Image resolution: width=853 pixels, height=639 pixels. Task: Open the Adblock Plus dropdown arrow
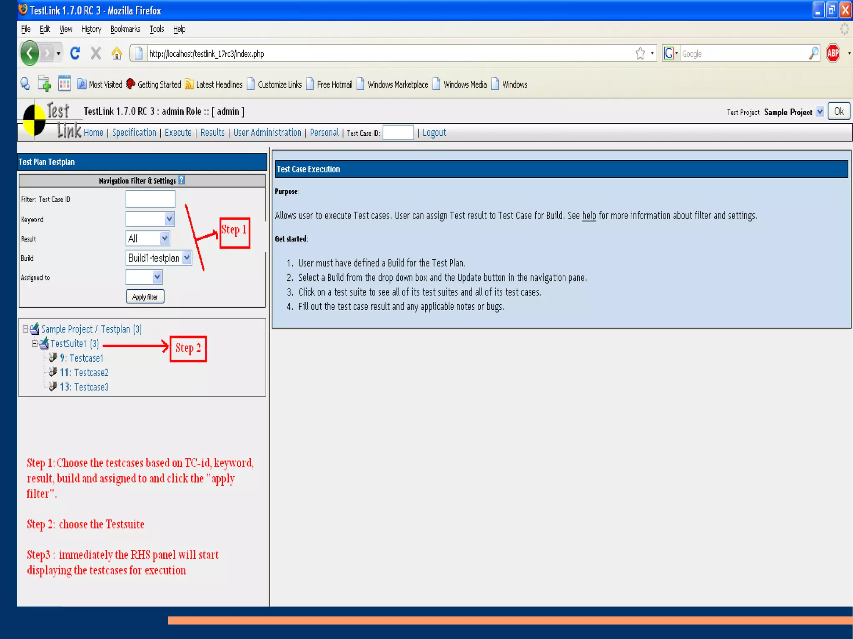[849, 53]
